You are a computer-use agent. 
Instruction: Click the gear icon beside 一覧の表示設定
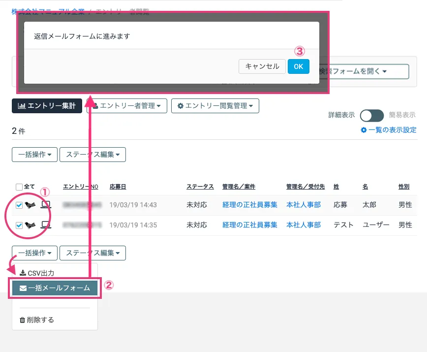pos(364,130)
